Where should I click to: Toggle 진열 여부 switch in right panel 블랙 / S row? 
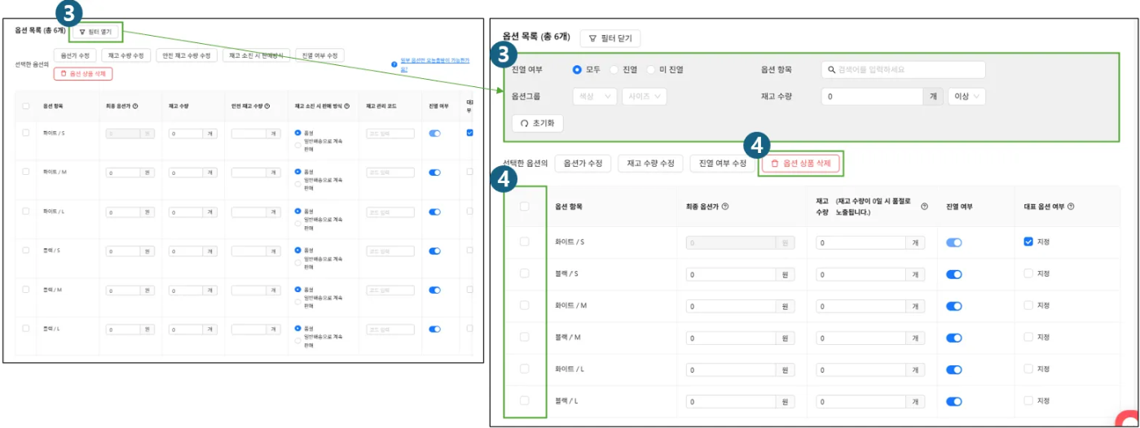point(954,274)
